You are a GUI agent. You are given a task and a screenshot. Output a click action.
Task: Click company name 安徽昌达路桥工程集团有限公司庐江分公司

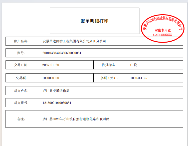74,41
